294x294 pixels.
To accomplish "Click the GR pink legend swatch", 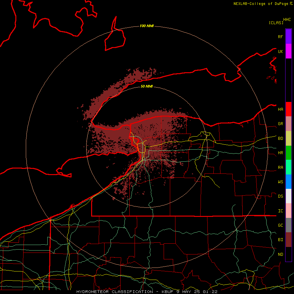I will 288,124.
